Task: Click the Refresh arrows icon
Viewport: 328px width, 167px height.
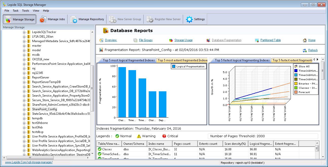Action: (305, 50)
